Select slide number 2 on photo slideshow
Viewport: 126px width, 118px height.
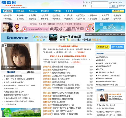[6, 45]
